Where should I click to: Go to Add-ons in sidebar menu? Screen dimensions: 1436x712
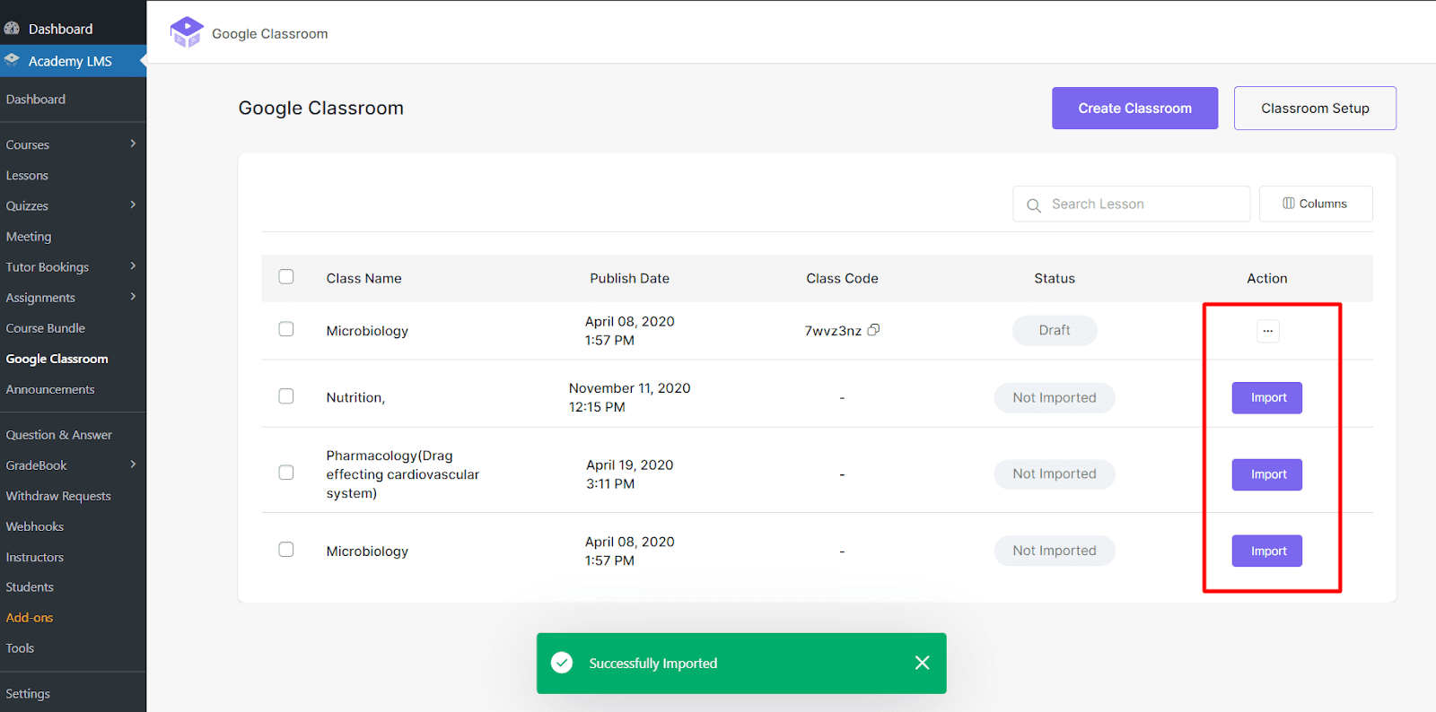tap(30, 618)
